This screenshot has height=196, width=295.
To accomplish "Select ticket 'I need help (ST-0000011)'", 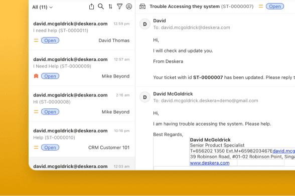I will click(x=82, y=32).
